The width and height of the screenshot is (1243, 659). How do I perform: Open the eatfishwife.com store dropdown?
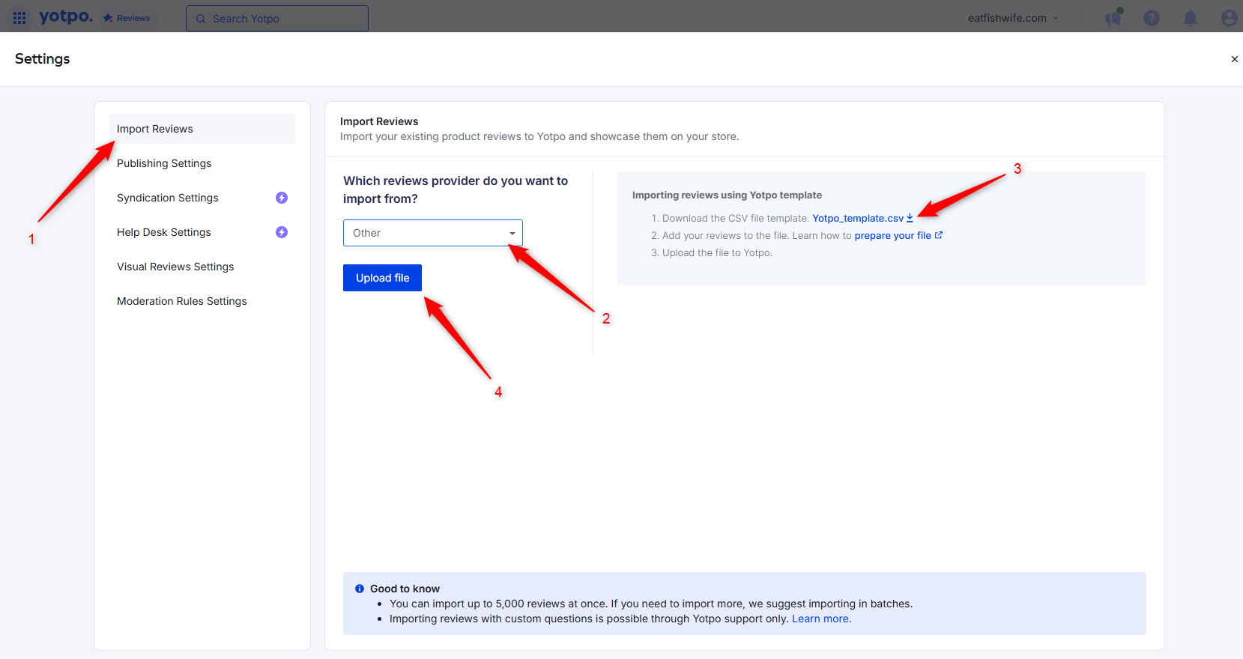click(1013, 18)
